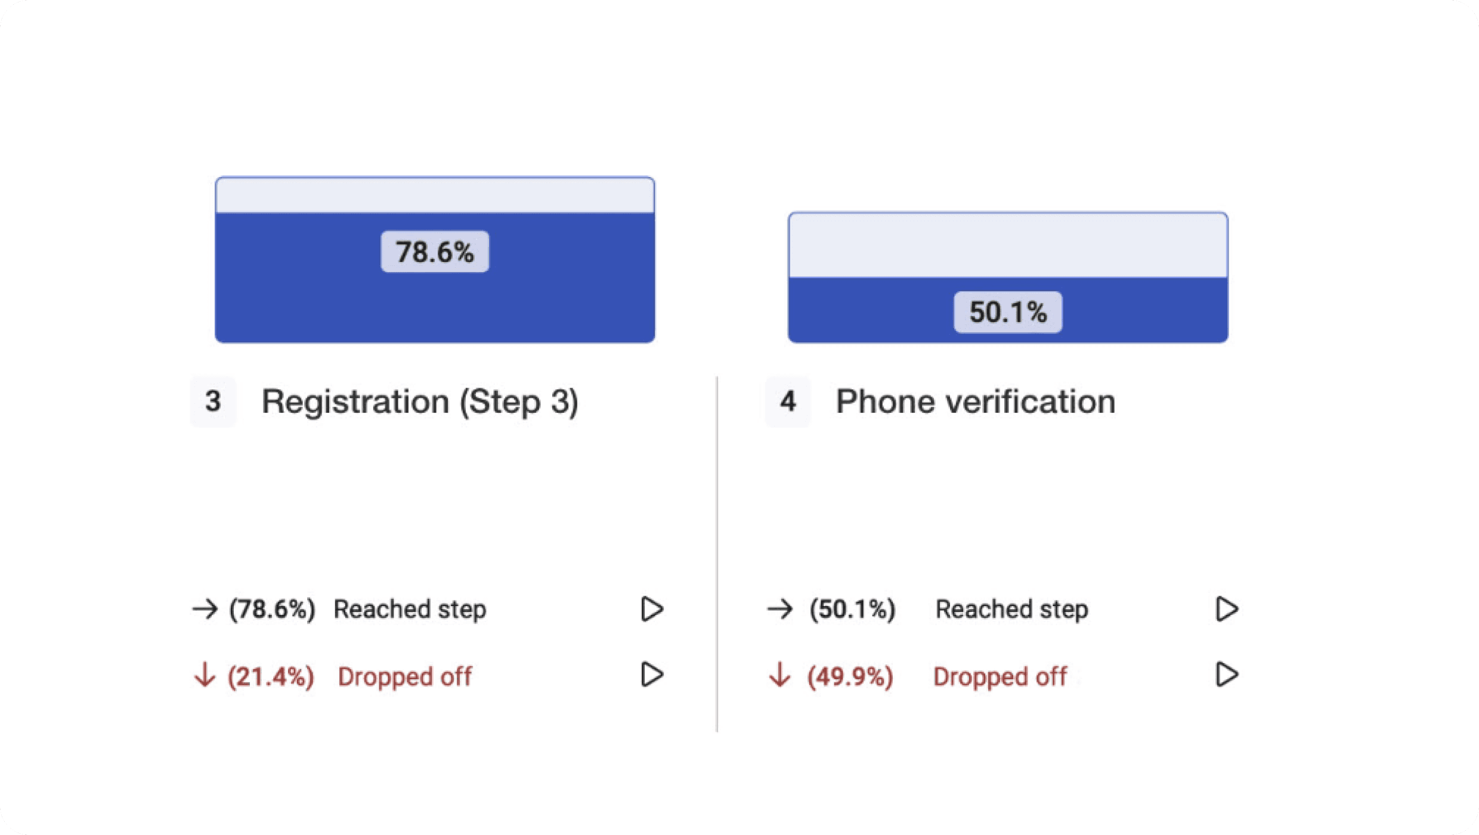This screenshot has width=1479, height=835.
Task: Click the red down arrow beside (49.9%)
Action: (x=779, y=676)
